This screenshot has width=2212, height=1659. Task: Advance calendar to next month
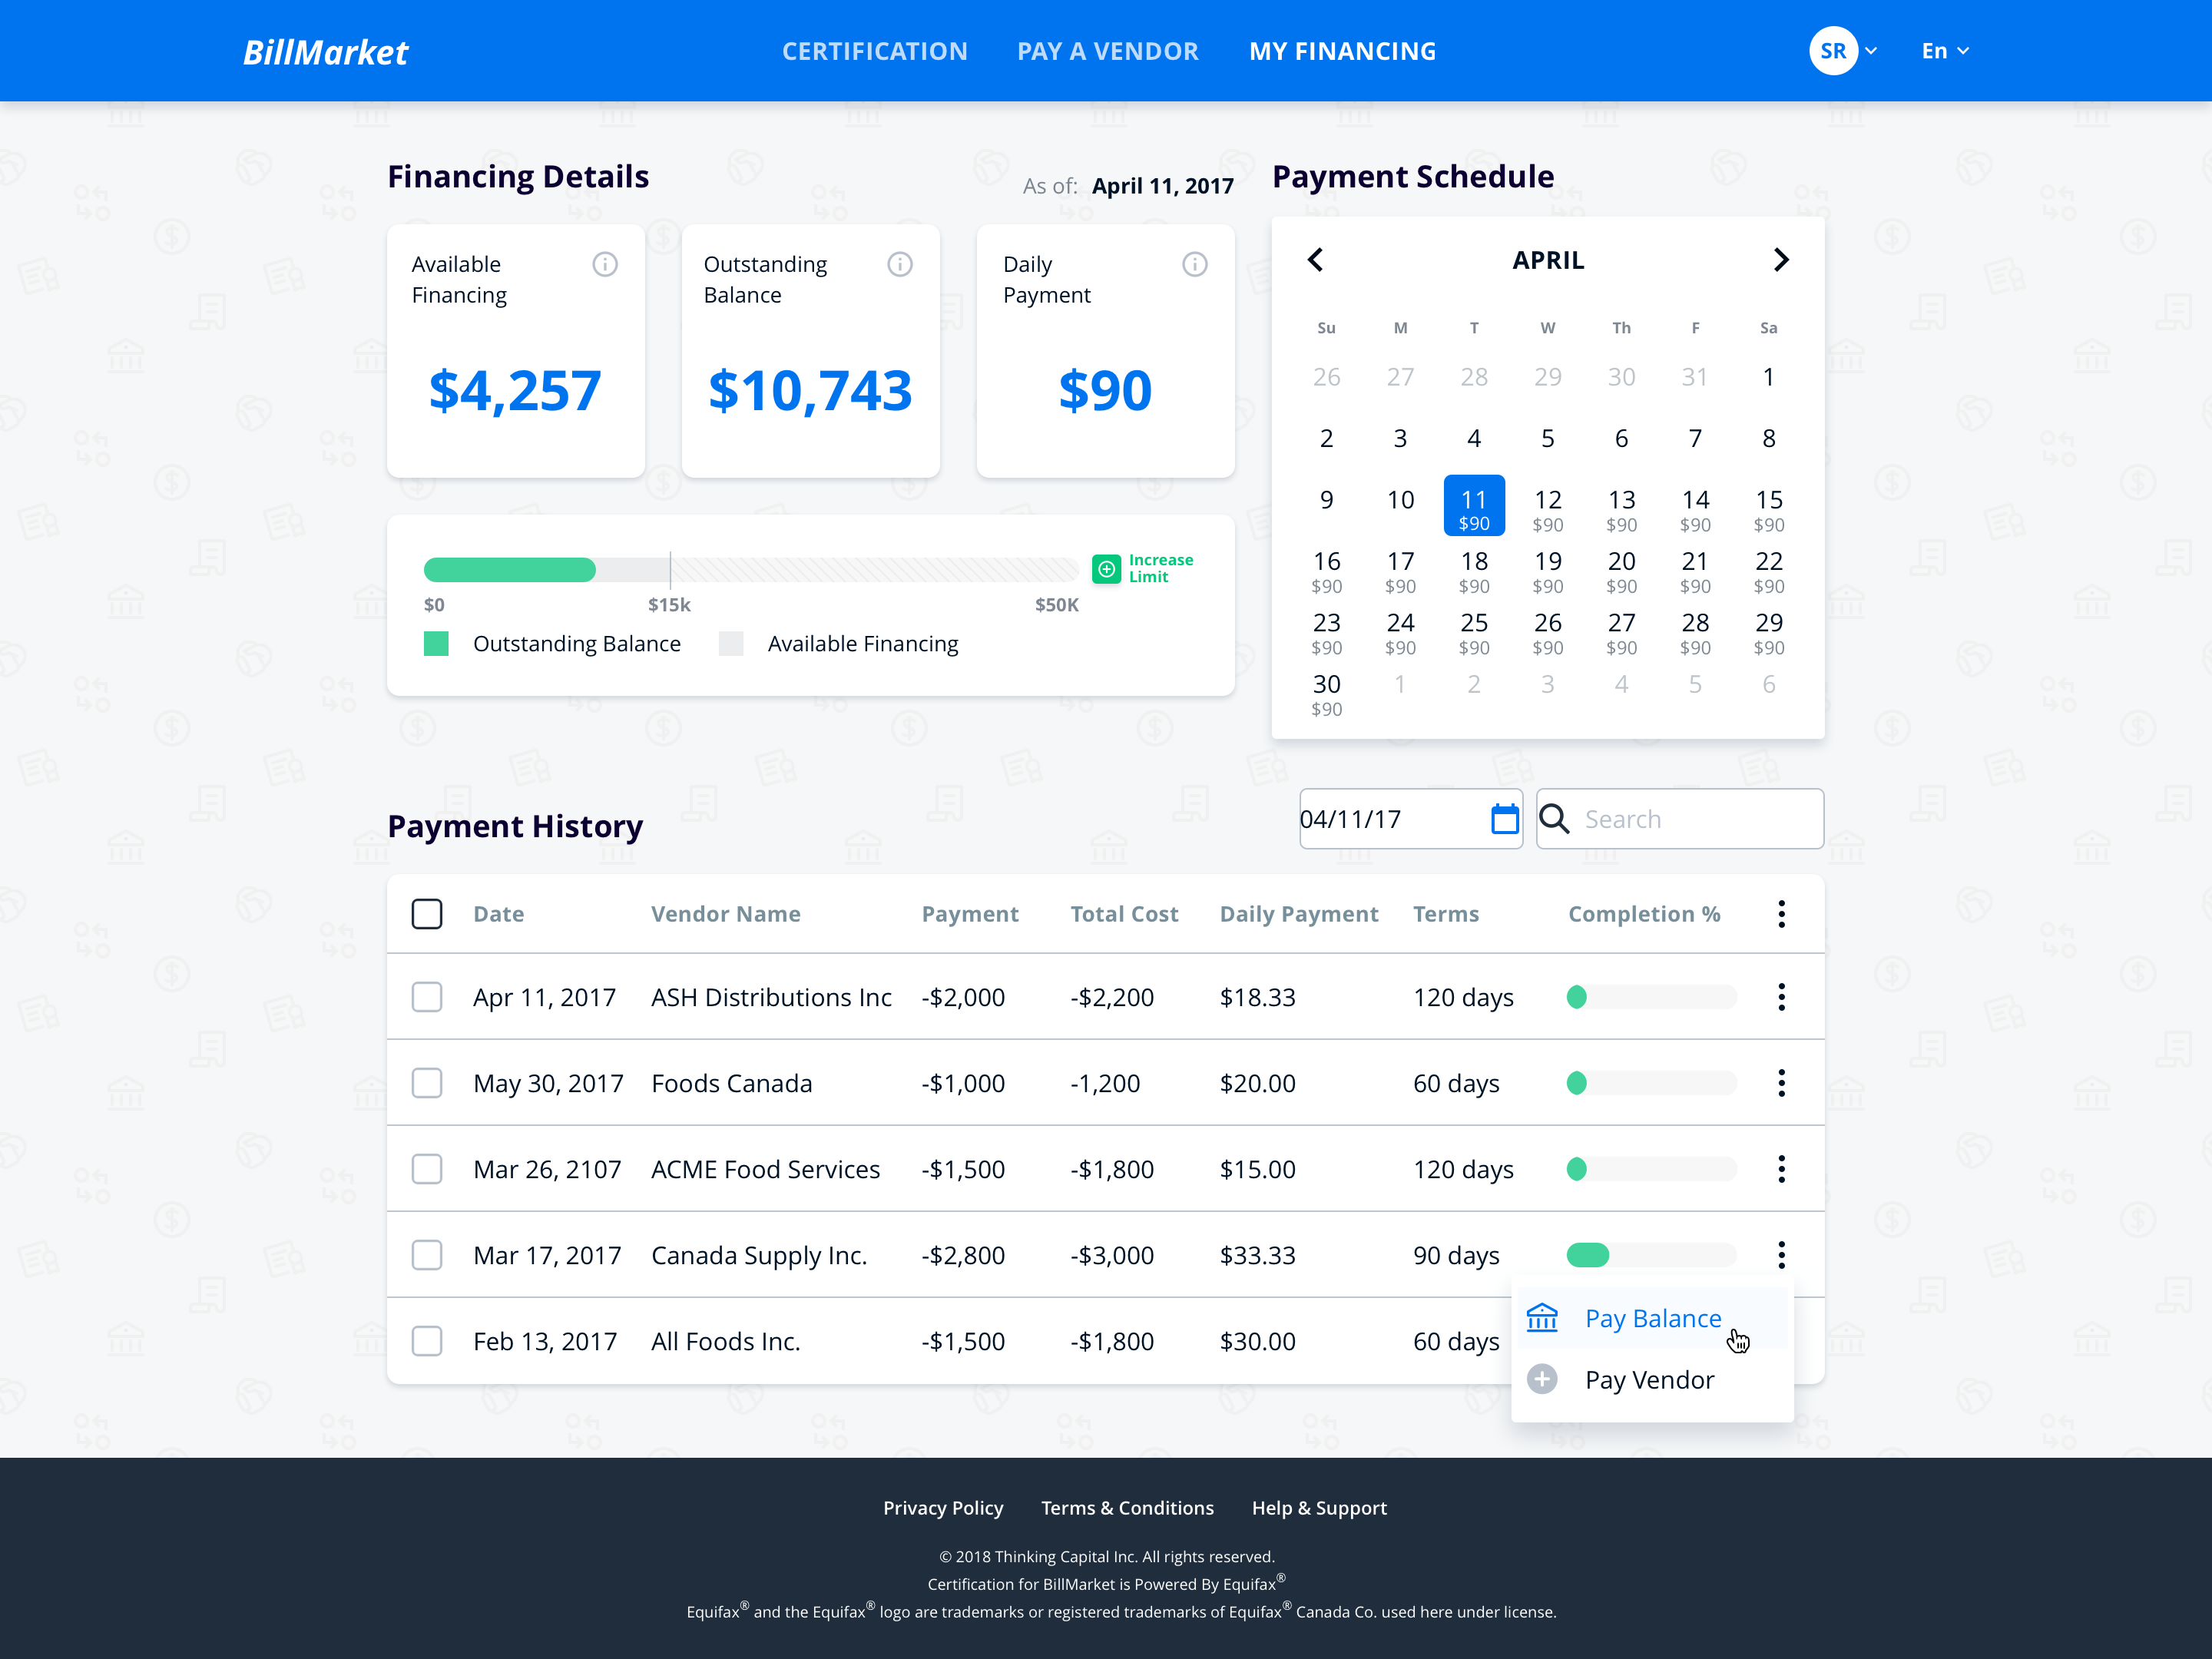(x=1780, y=260)
